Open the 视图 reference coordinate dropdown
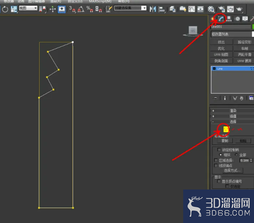Image resolution: width=254 pixels, height=223 pixels. tap(28, 8)
